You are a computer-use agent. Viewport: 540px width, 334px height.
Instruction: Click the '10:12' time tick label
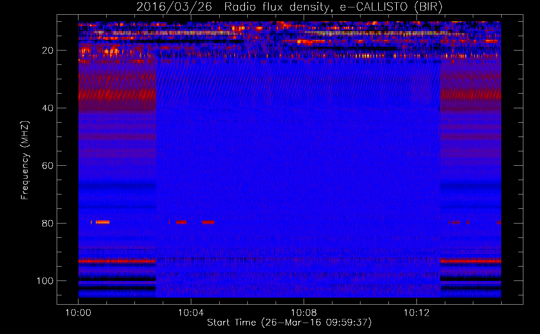point(417,313)
